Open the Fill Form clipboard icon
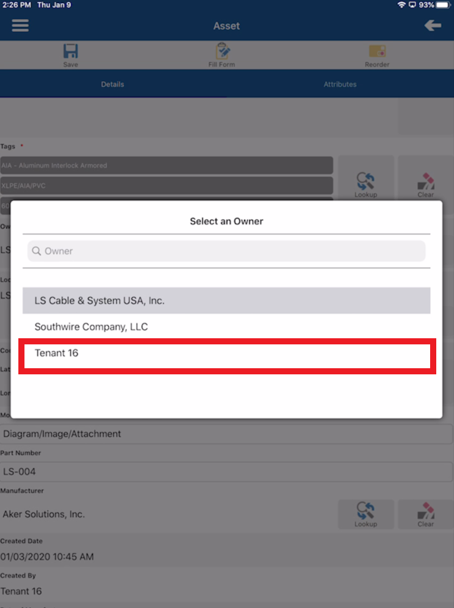The width and height of the screenshot is (454, 608). click(x=222, y=51)
